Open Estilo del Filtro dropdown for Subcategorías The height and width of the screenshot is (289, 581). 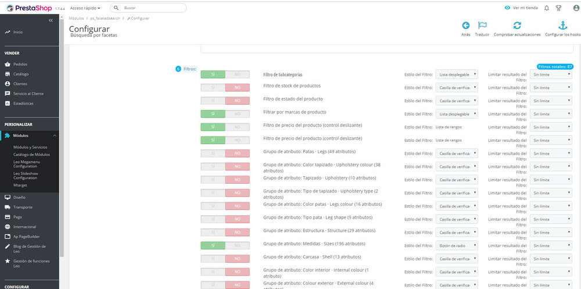click(457, 74)
